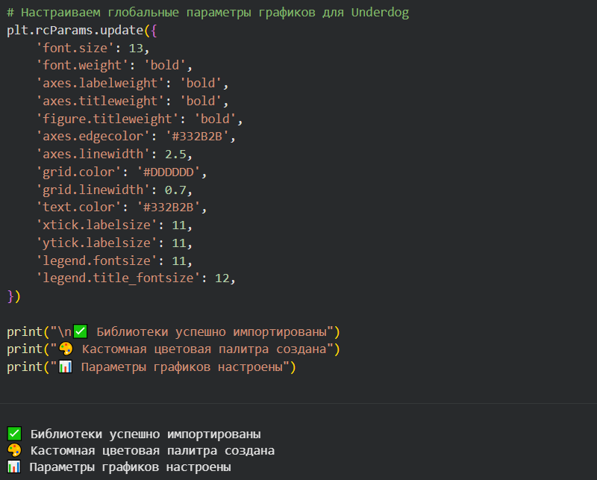Click the bar chart emoji in the code
The width and height of the screenshot is (597, 480).
pyautogui.click(x=66, y=367)
